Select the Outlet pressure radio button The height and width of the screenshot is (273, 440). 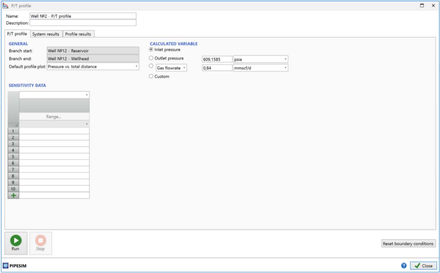151,58
